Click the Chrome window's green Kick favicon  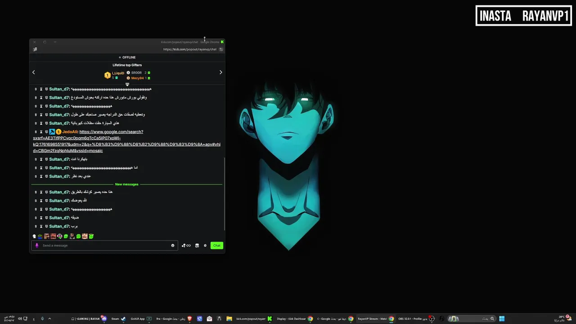[x=222, y=42]
